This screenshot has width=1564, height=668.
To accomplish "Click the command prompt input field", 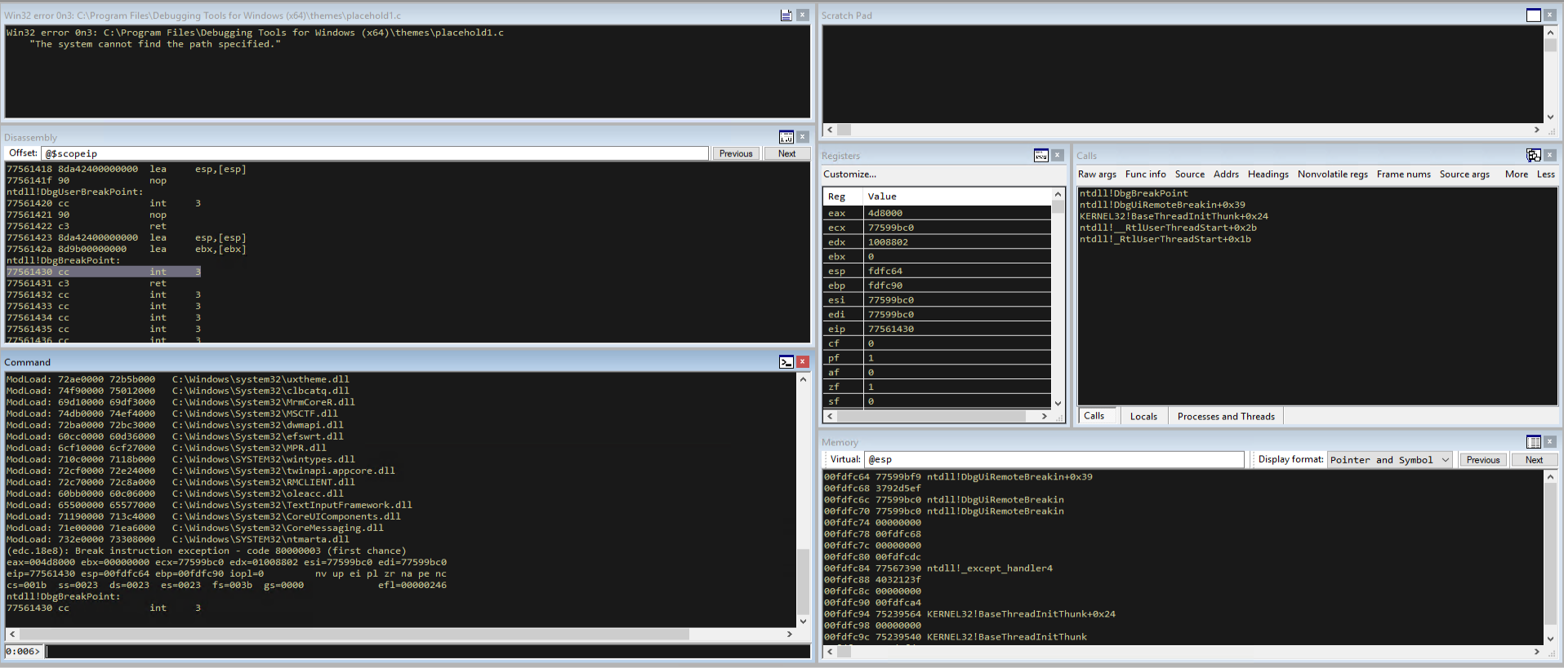I will 428,652.
